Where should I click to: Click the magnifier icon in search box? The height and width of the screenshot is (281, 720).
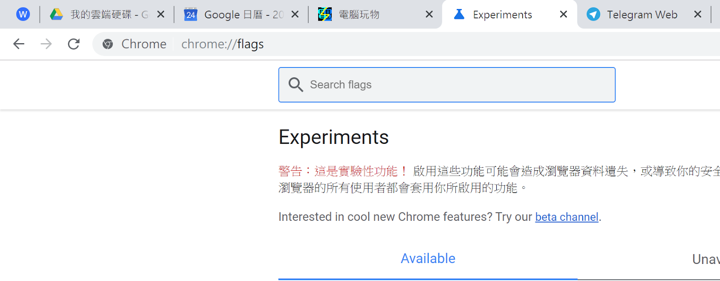point(296,85)
